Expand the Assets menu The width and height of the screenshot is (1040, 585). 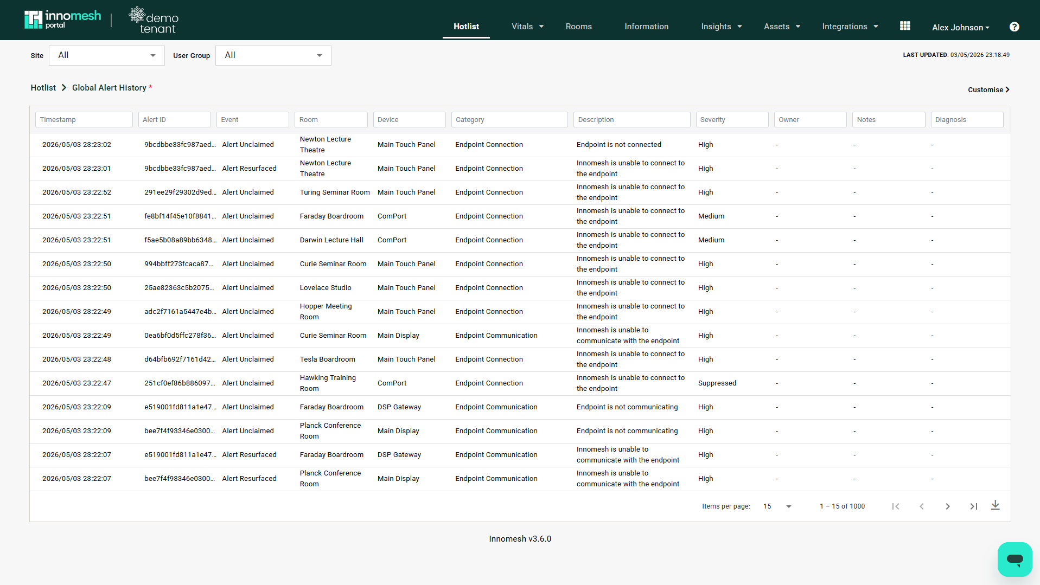pos(782,27)
